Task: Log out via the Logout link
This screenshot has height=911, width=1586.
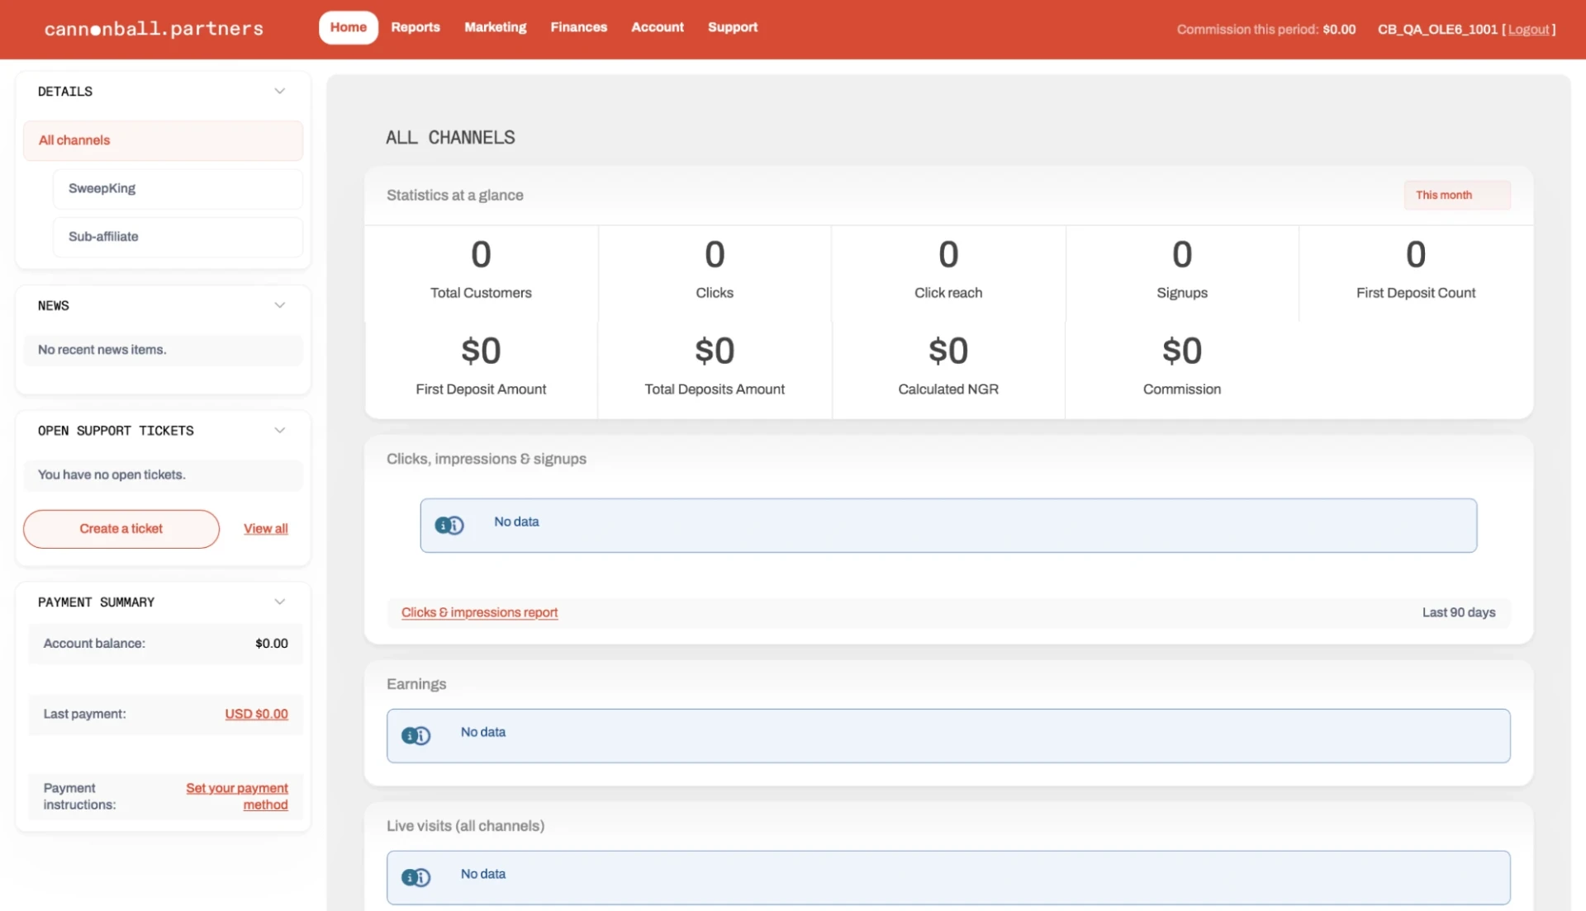Action: (1528, 30)
